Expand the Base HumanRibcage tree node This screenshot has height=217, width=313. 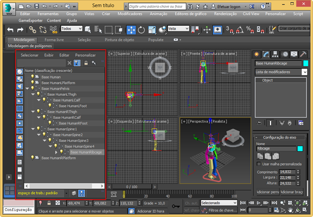pos(56,152)
